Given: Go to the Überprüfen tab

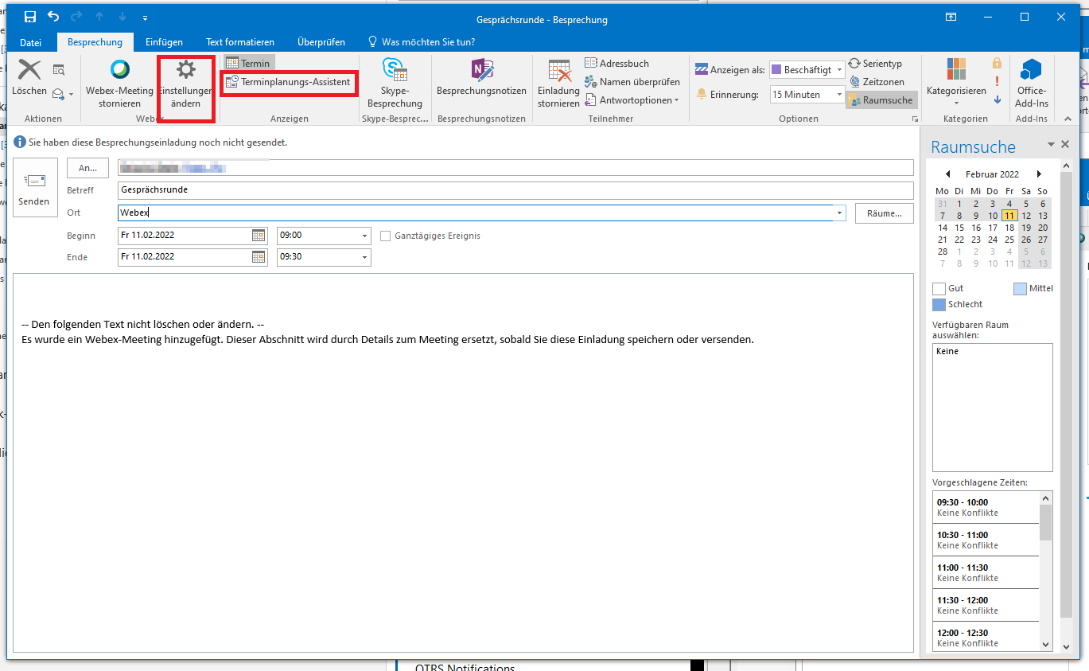Looking at the screenshot, I should 321,42.
